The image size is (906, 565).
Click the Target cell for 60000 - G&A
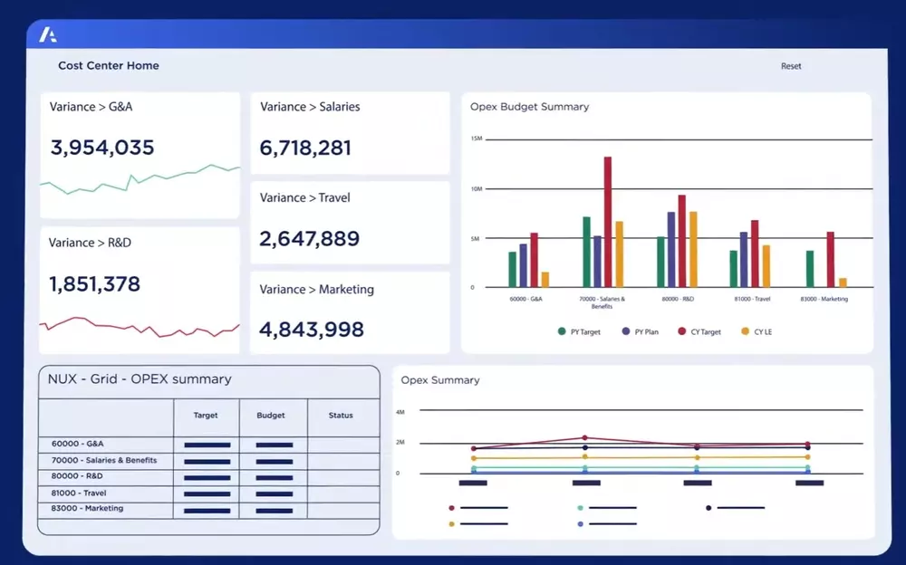pos(207,445)
